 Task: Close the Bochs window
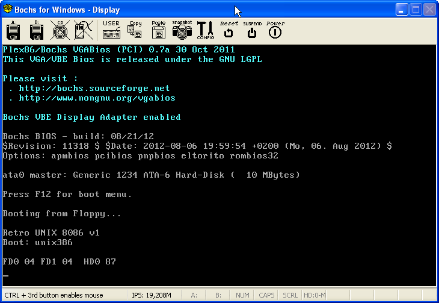click(429, 10)
